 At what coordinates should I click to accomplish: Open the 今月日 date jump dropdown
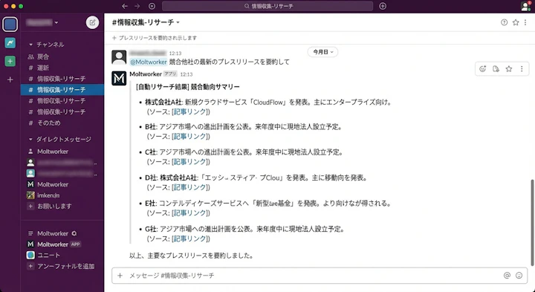[x=322, y=52]
